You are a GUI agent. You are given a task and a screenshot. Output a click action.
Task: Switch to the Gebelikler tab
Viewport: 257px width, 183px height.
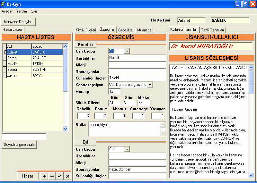tap(126, 30)
